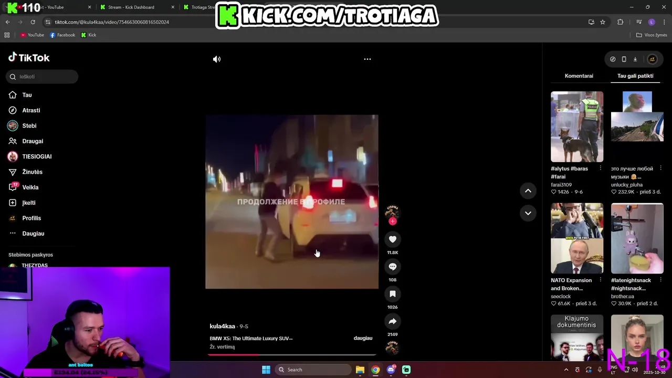Reload the page in Chrome
672x378 pixels.
point(33,22)
